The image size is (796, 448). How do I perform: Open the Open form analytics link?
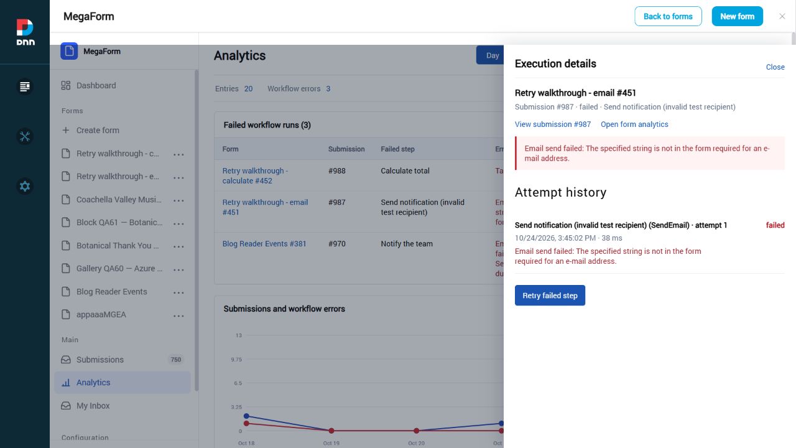point(634,124)
